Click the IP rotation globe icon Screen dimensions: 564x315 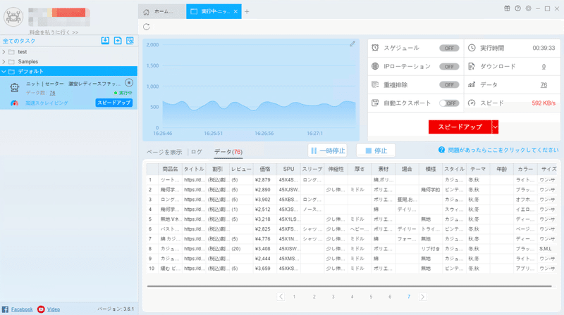point(375,66)
